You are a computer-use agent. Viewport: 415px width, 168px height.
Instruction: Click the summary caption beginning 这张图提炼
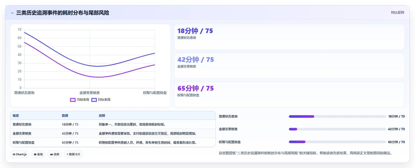pyautogui.click(x=306, y=153)
